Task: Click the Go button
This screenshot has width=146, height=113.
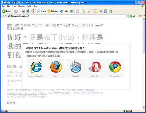Action: point(133,16)
